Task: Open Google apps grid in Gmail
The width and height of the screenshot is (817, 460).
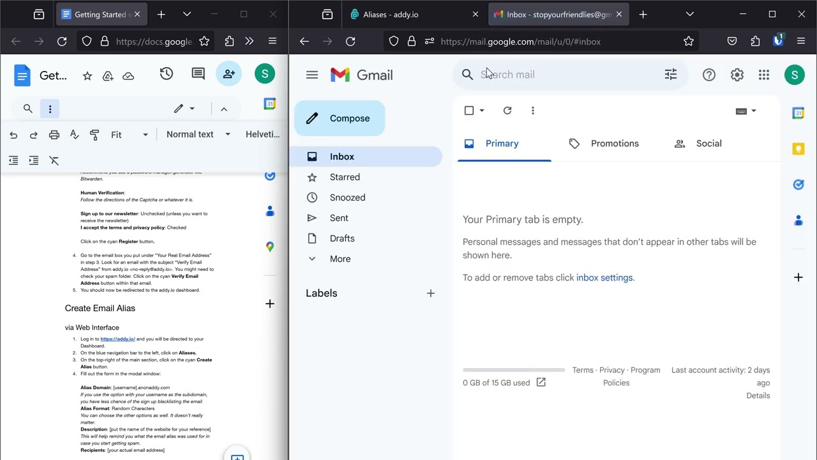Action: 764,75
